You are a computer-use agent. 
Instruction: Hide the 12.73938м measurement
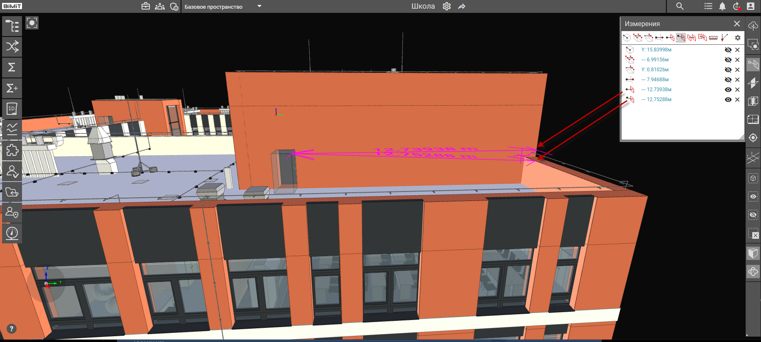tap(728, 90)
